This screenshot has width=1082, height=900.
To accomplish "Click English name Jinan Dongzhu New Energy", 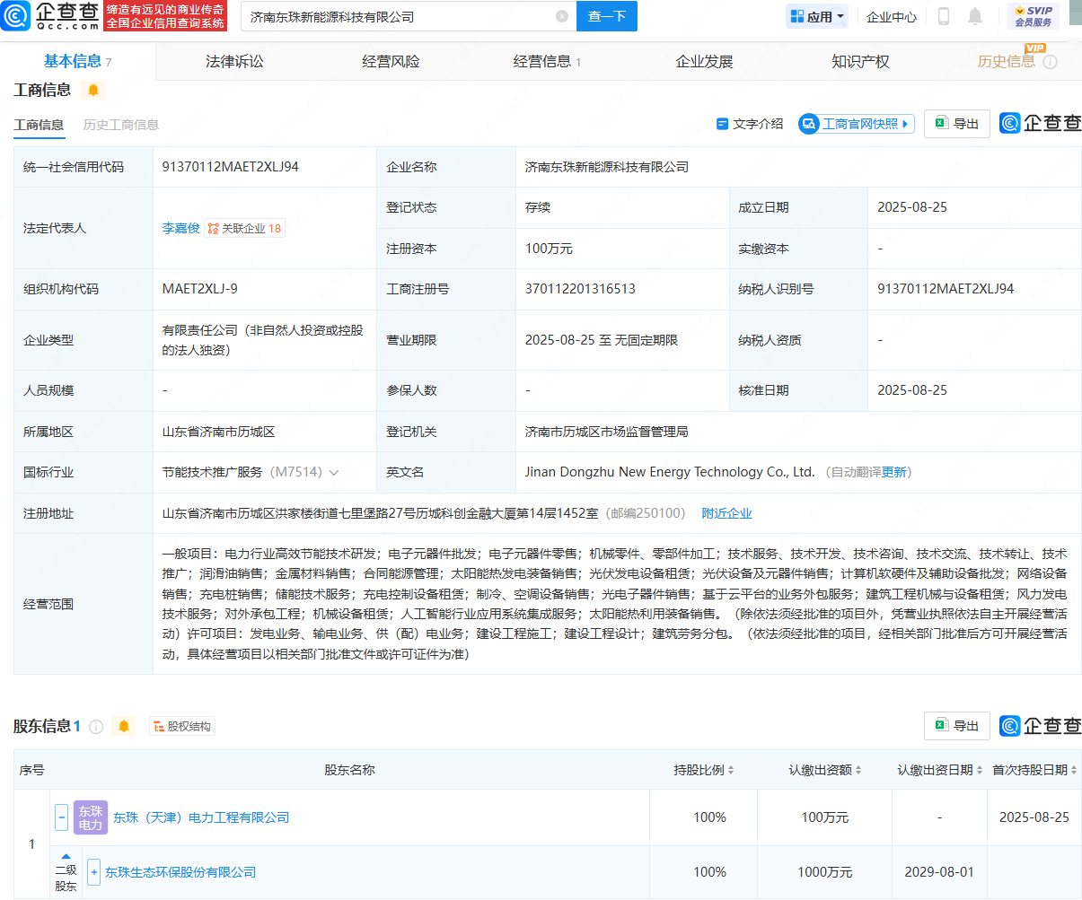I will [670, 472].
